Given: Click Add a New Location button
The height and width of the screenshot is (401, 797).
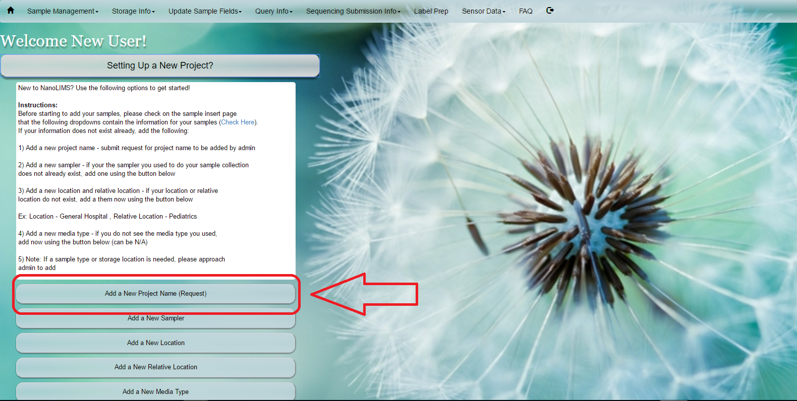Looking at the screenshot, I should (x=155, y=343).
